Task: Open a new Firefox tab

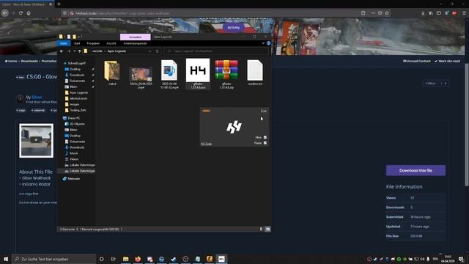Action: click(59, 4)
